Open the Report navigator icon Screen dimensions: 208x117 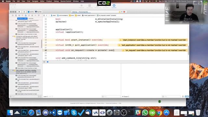[x=39, y=16]
